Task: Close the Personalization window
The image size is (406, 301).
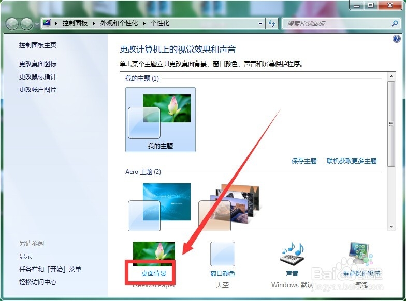Action: pos(390,5)
